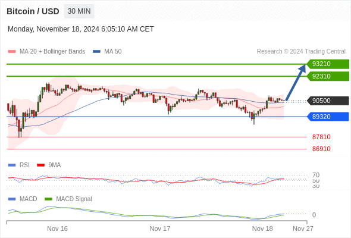Click the MA 50 legend swatch
This screenshot has height=238, width=351.
[96, 52]
